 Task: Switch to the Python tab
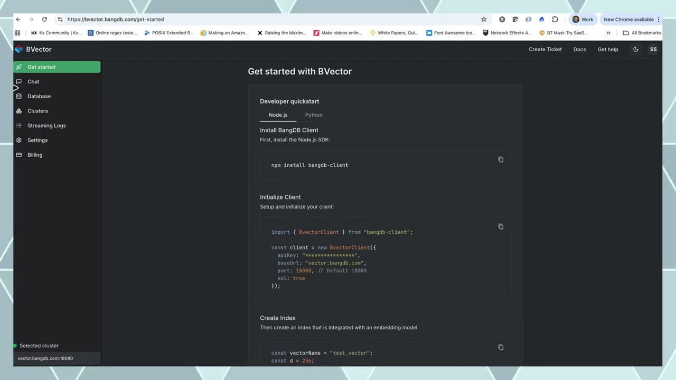[314, 115]
